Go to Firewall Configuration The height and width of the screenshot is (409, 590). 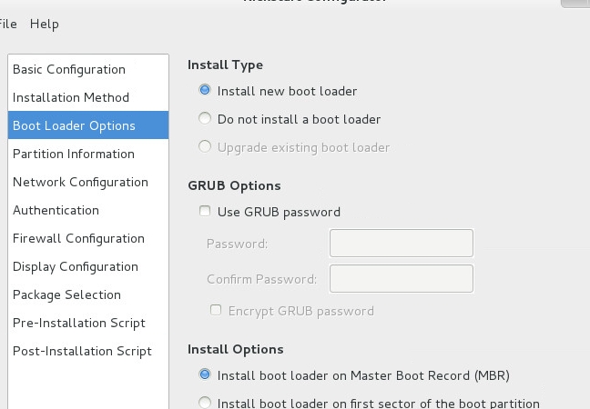88,238
